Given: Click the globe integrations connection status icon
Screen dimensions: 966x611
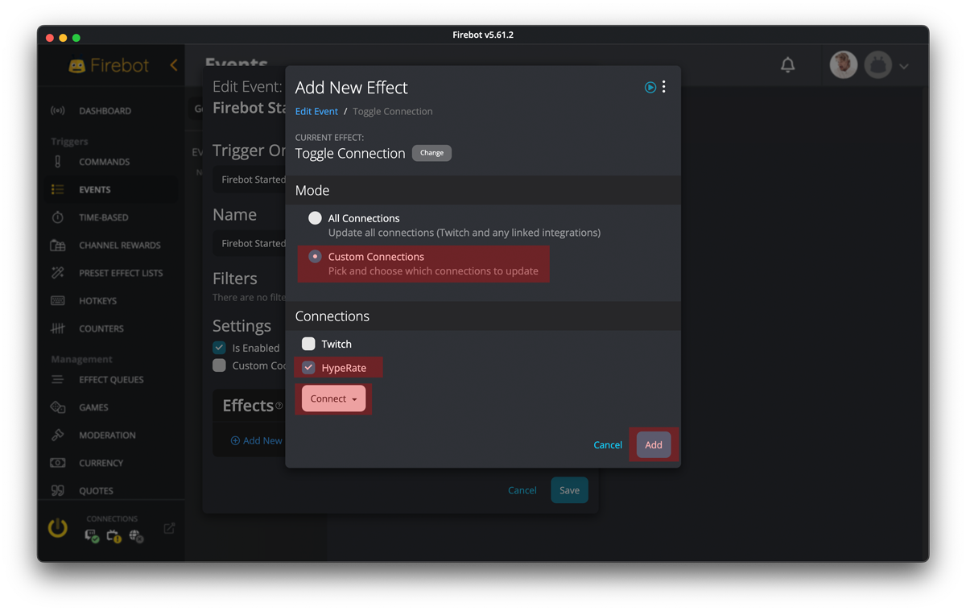Looking at the screenshot, I should point(136,536).
